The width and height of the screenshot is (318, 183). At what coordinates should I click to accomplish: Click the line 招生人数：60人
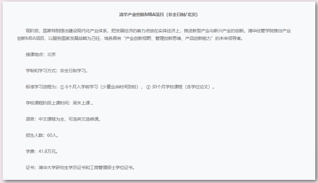click(42, 135)
